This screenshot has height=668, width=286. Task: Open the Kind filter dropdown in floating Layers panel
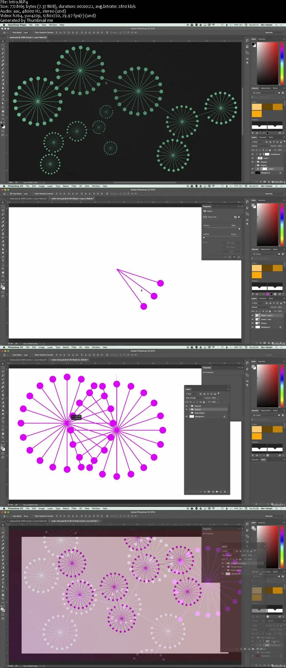pyautogui.click(x=192, y=394)
